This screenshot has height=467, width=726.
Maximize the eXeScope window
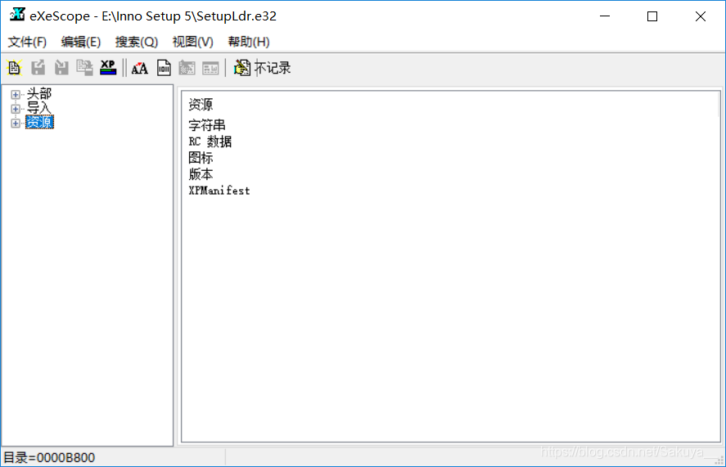(x=652, y=16)
